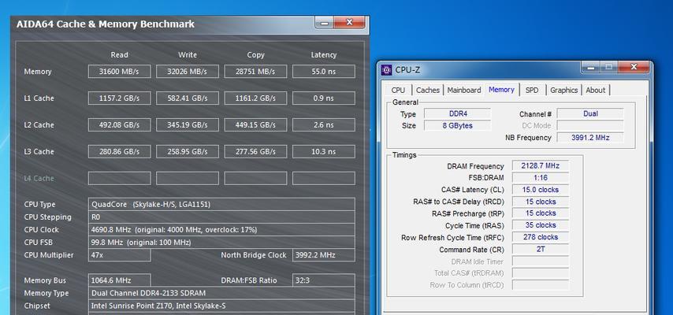Click the L1 Cache Latency value 0.9 ns
This screenshot has width=673, height=315.
[324, 98]
